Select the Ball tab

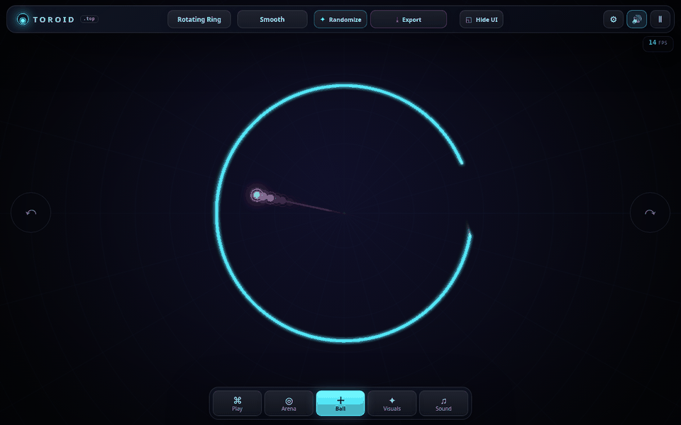[x=340, y=403]
